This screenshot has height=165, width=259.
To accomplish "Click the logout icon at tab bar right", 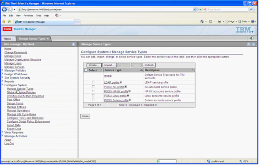I will (251, 38).
